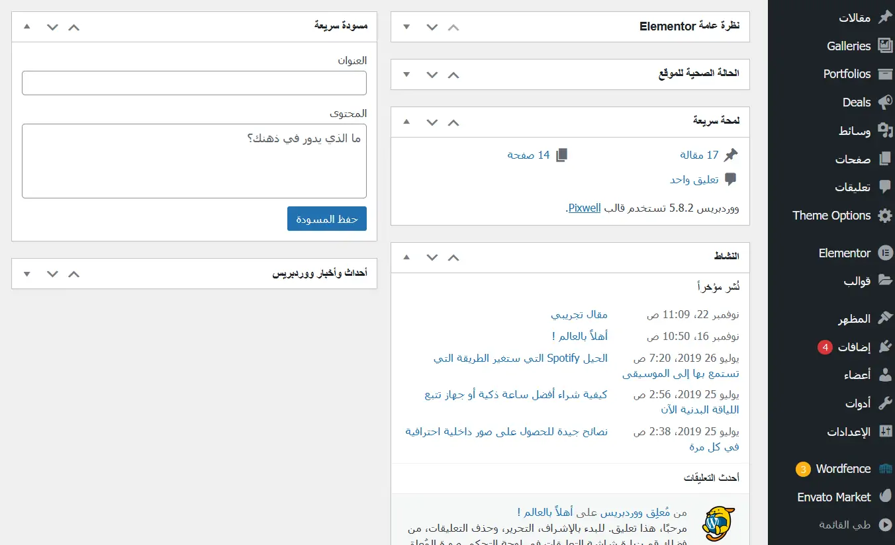Click the speech bubble icon for تعليقات in sidebar
The image size is (895, 545).
(x=884, y=187)
